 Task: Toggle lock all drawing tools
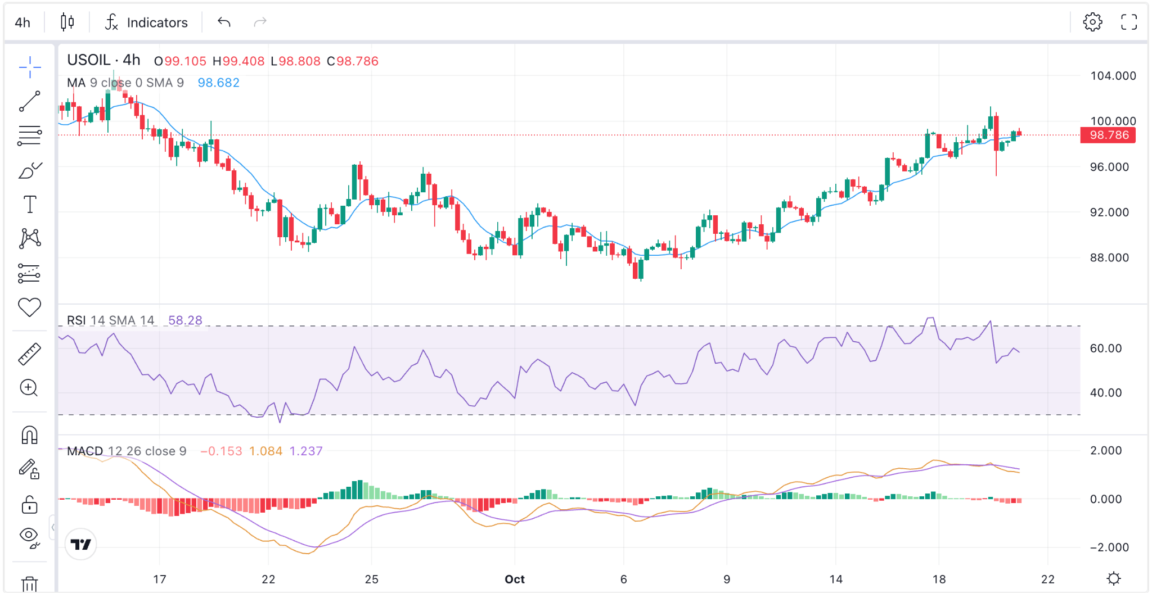[x=30, y=504]
